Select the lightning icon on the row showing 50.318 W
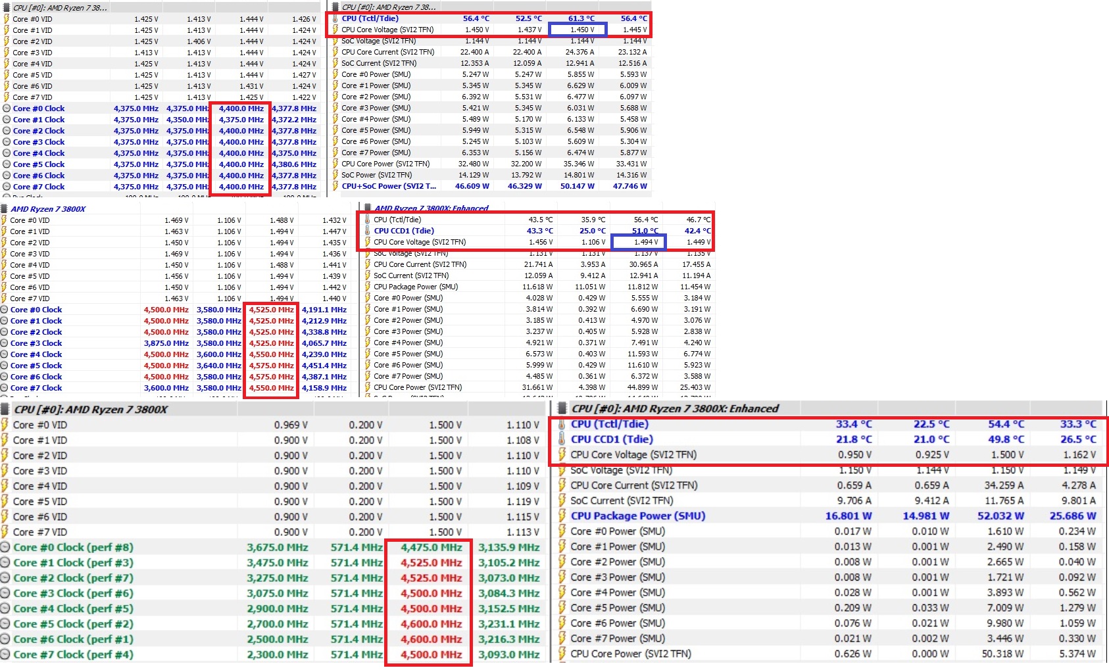This screenshot has width=1109, height=670. click(562, 654)
